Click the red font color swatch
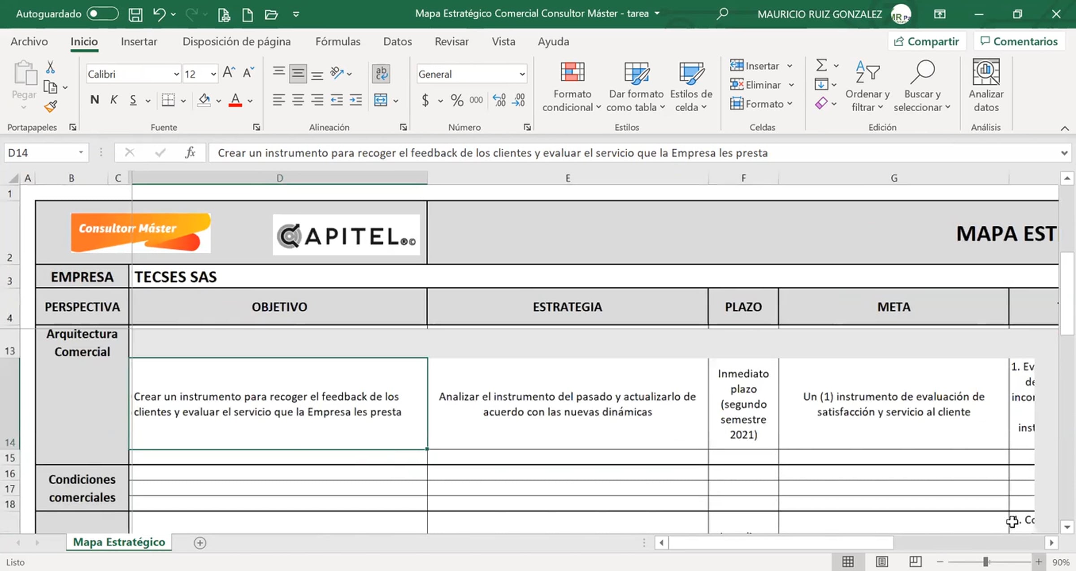Screen dimensions: 1076x571 click(235, 100)
